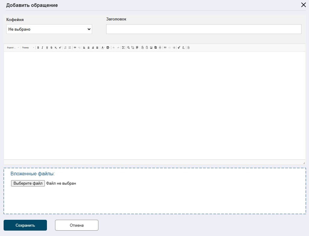
Task: Toggle underline formatting
Action: pyautogui.click(x=47, y=48)
